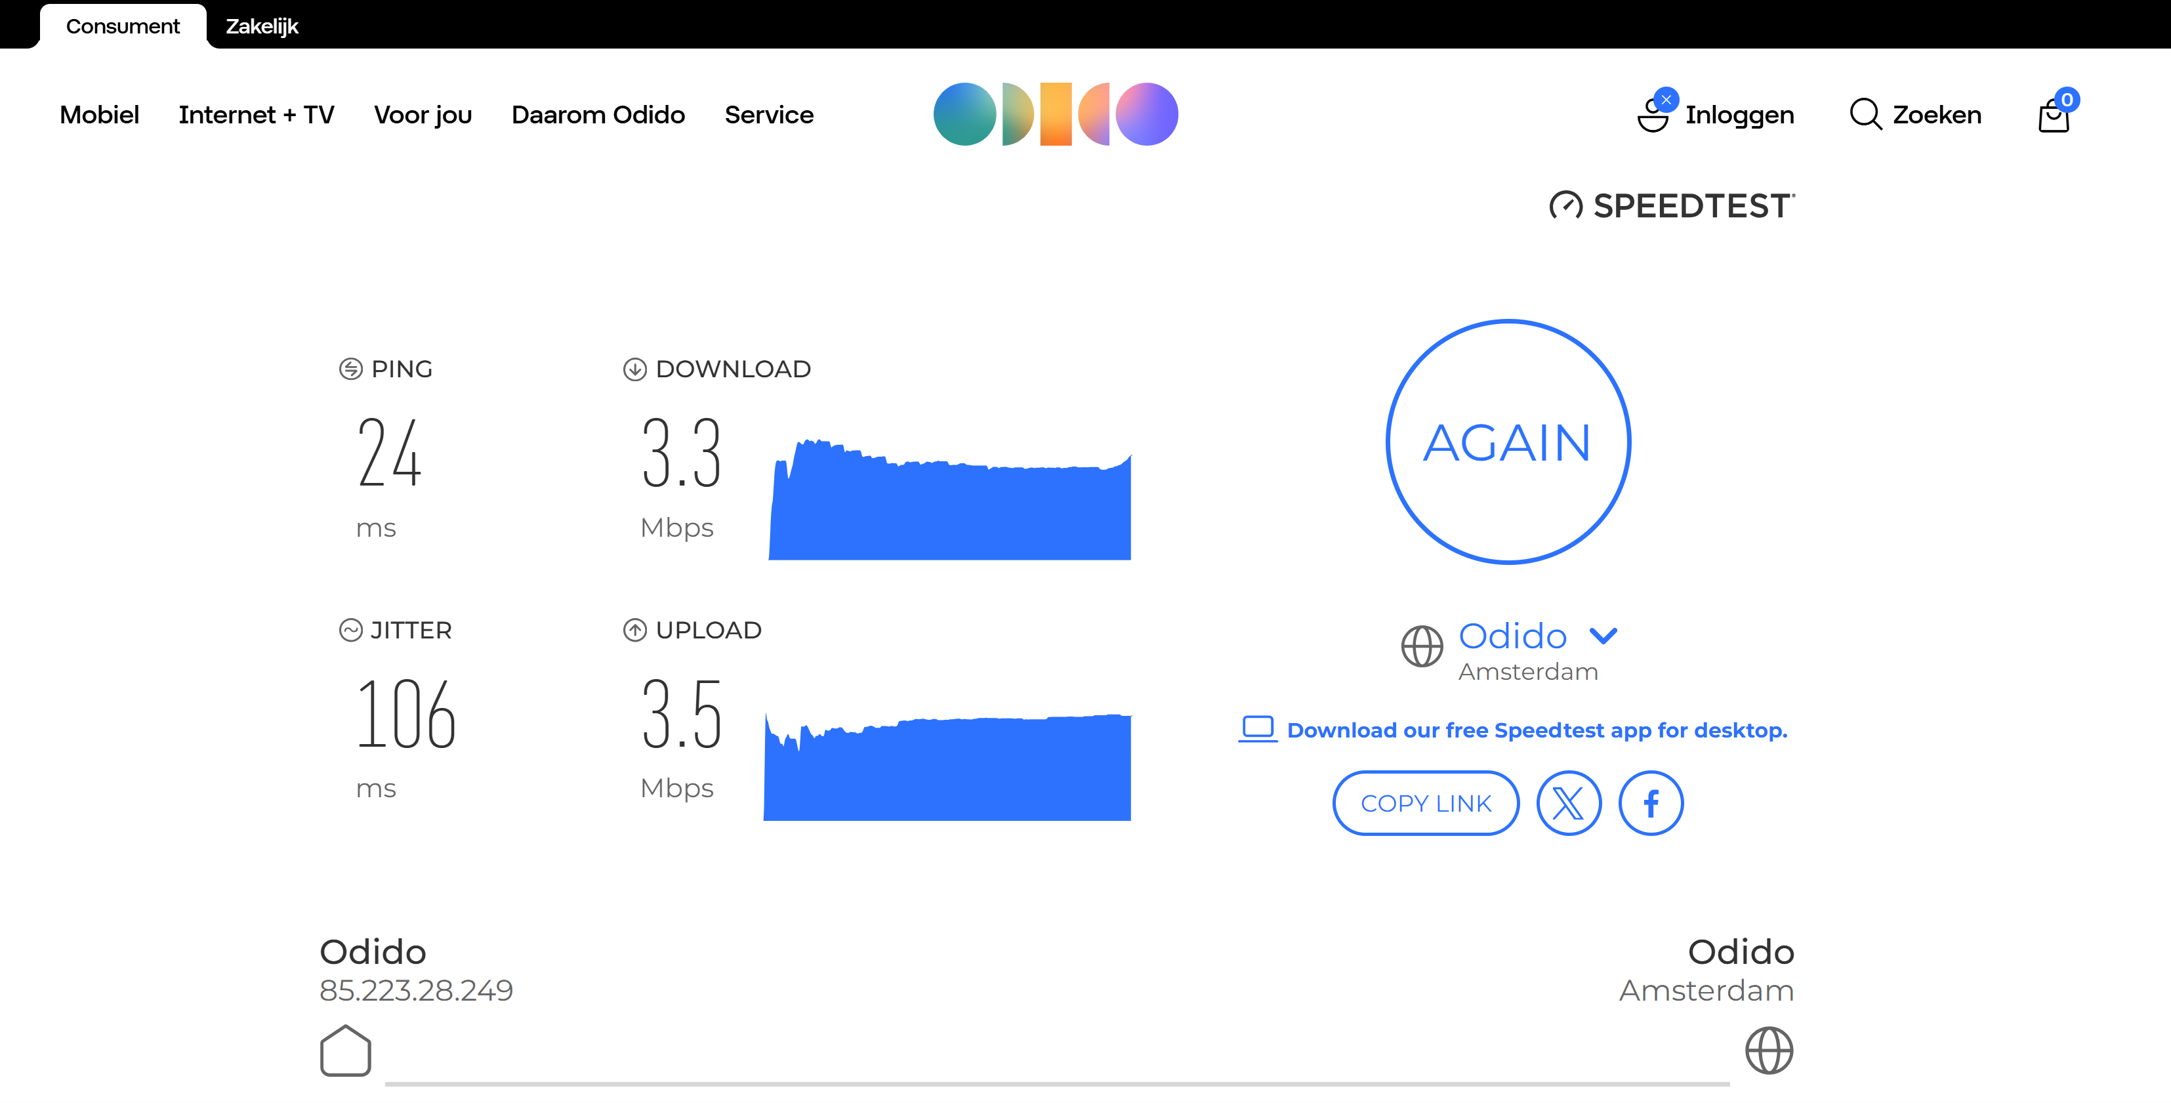Click the cart count badge

(2067, 100)
